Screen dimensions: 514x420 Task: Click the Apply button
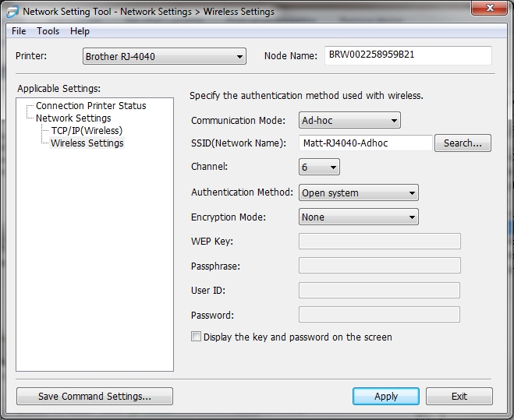[385, 396]
